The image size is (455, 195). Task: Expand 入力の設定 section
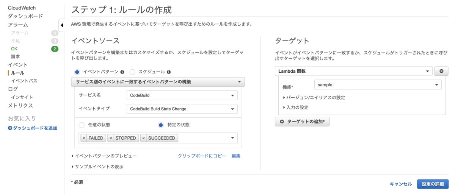296,108
